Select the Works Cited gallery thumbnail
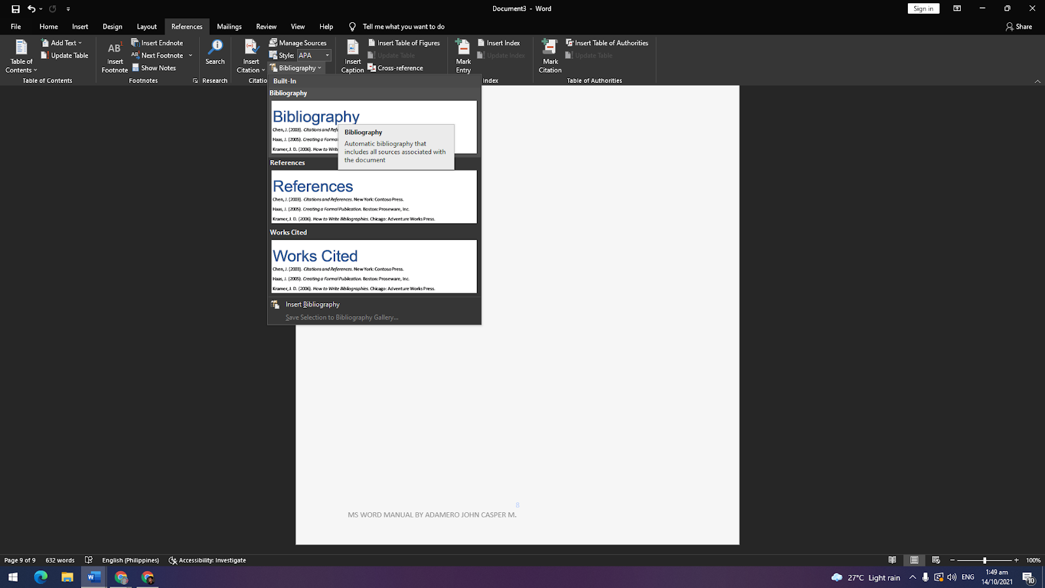Image resolution: width=1045 pixels, height=588 pixels. coord(374,267)
